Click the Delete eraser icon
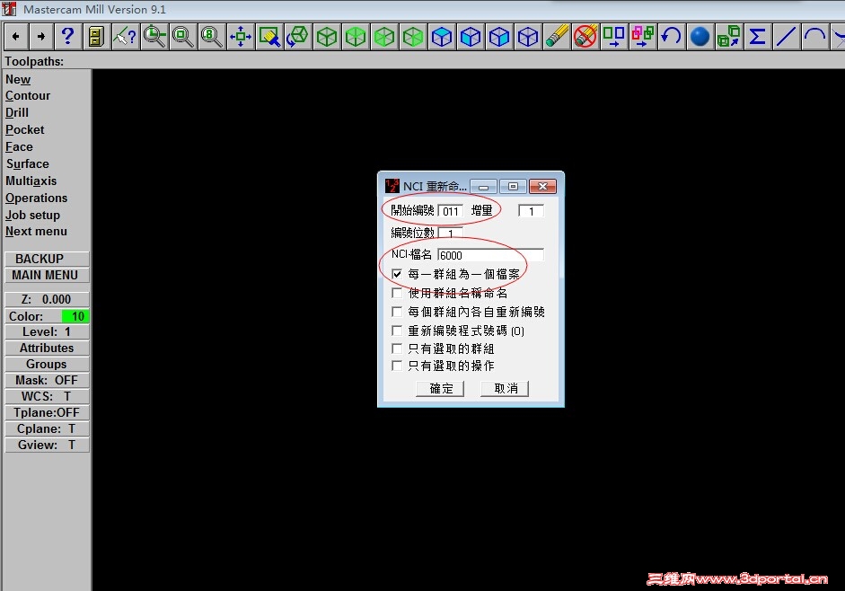 click(557, 36)
